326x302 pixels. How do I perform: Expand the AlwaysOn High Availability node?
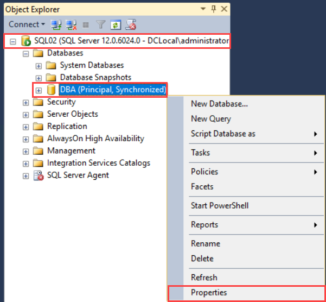tap(26, 140)
